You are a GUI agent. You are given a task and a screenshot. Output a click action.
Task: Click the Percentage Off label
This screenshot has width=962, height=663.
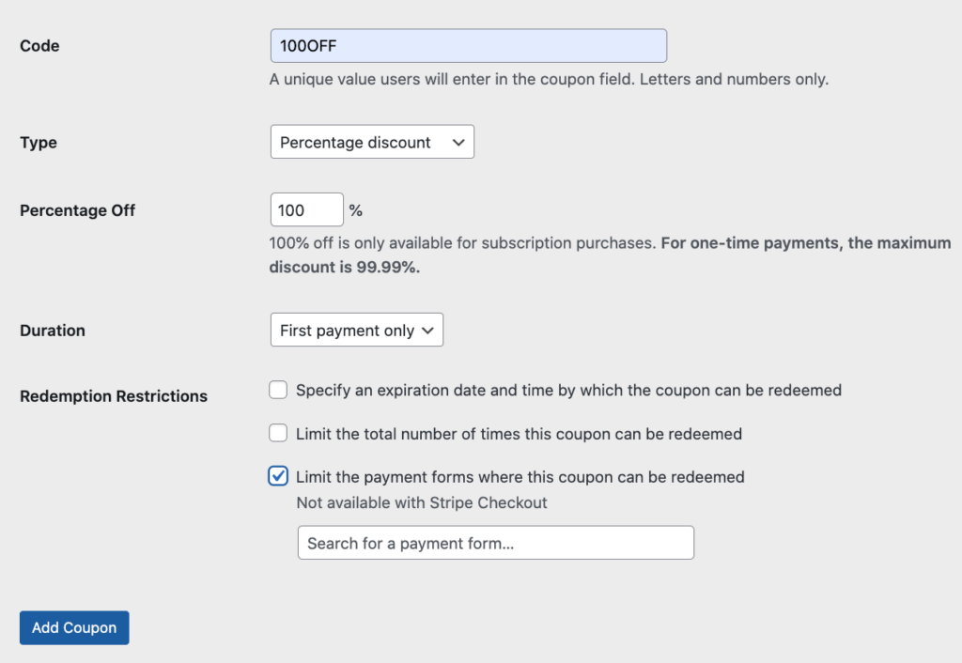(77, 210)
